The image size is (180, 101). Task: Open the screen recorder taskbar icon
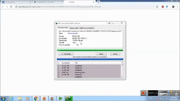coord(44,98)
